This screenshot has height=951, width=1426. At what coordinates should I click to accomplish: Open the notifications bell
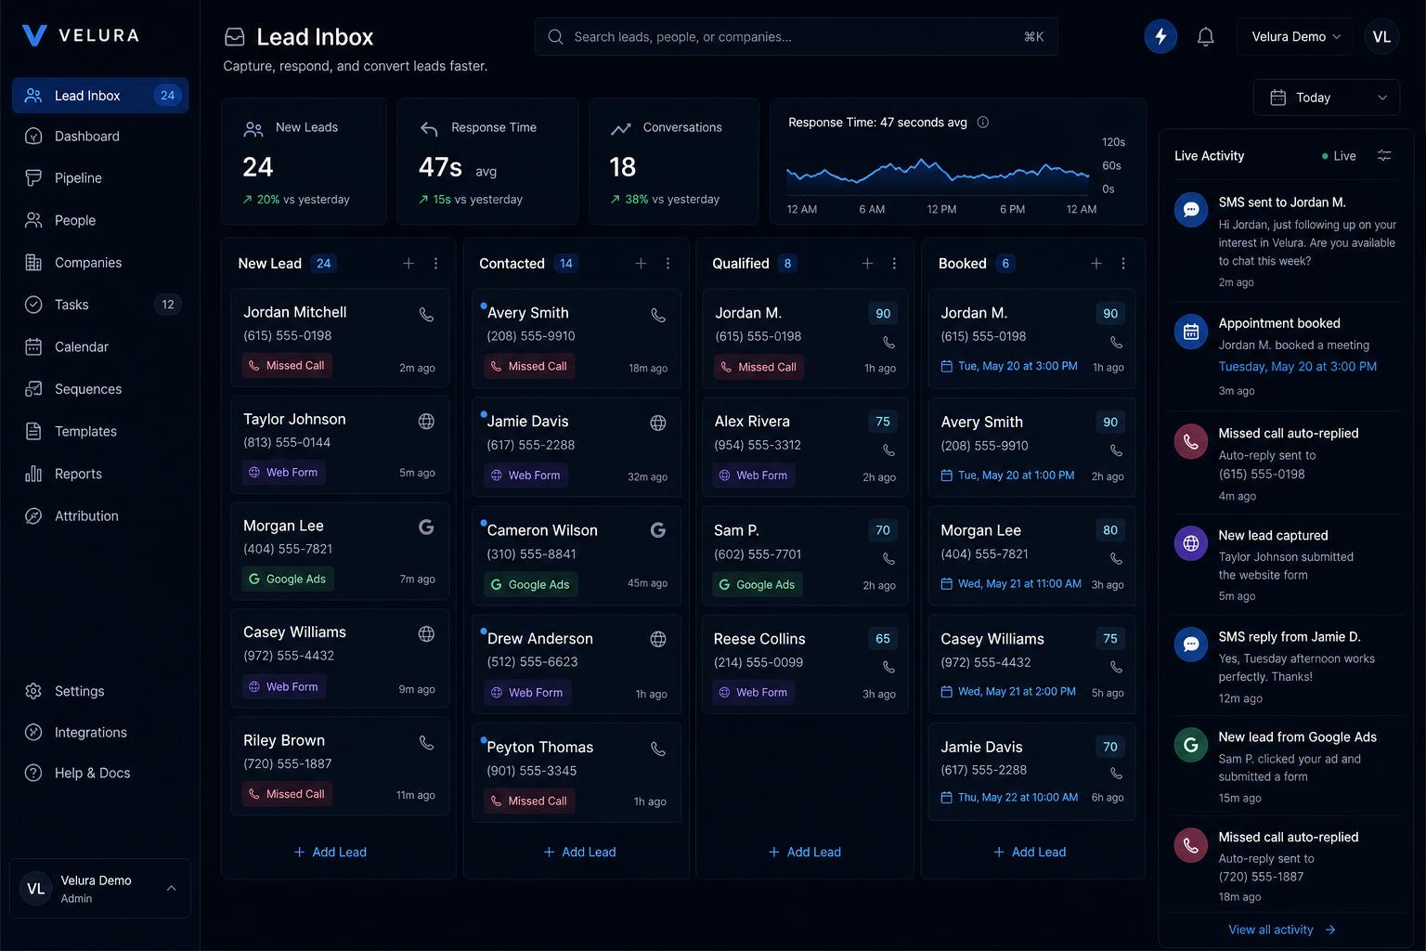[x=1205, y=36]
